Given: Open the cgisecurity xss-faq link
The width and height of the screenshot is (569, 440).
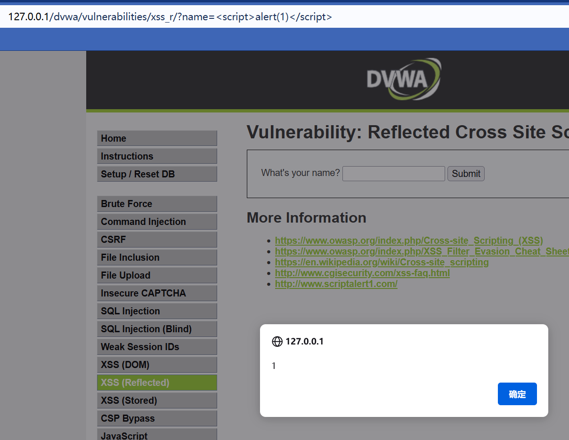Looking at the screenshot, I should [362, 273].
